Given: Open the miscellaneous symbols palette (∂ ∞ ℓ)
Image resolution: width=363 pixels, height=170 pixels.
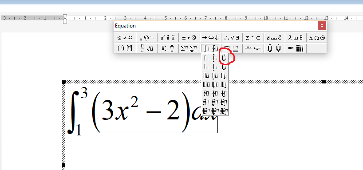Looking at the screenshot, I should [x=274, y=38].
